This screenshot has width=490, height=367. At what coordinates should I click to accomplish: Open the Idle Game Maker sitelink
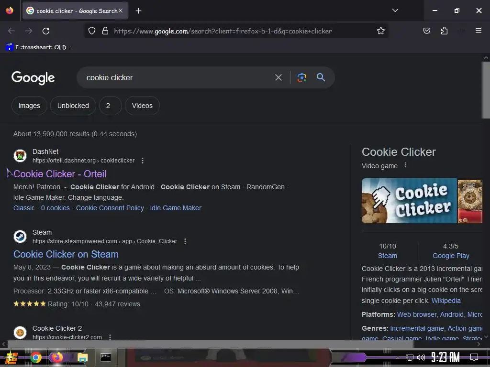pyautogui.click(x=176, y=208)
